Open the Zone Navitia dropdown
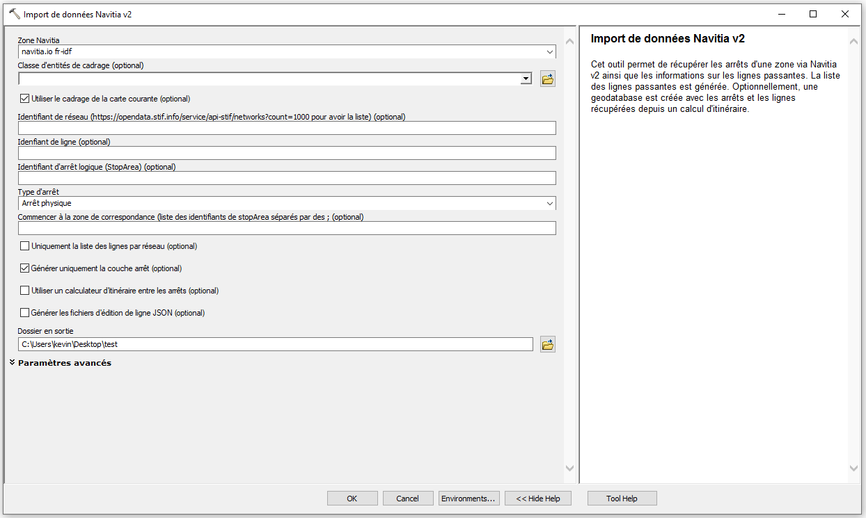 550,52
